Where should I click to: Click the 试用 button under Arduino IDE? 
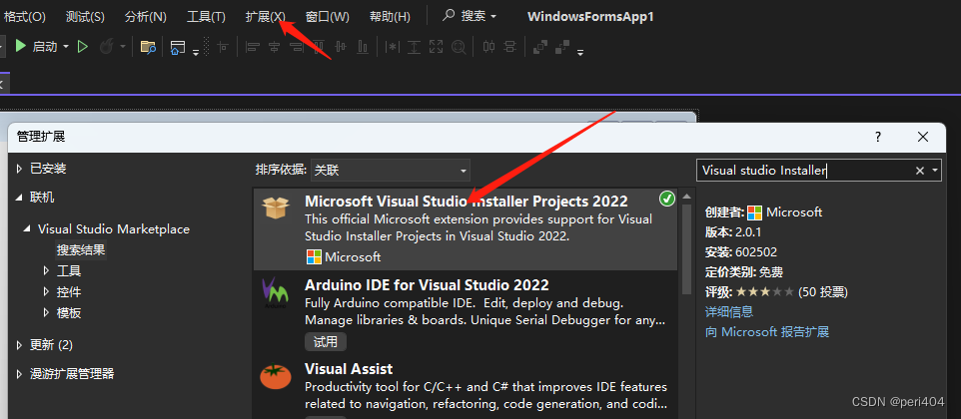[x=326, y=342]
